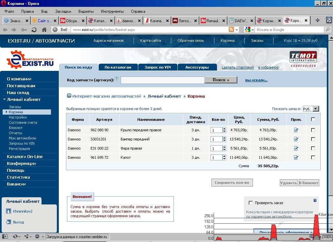Viewport: 333px width, 242px height.
Task: Click the Forward navigation arrow
Action: 14,30
